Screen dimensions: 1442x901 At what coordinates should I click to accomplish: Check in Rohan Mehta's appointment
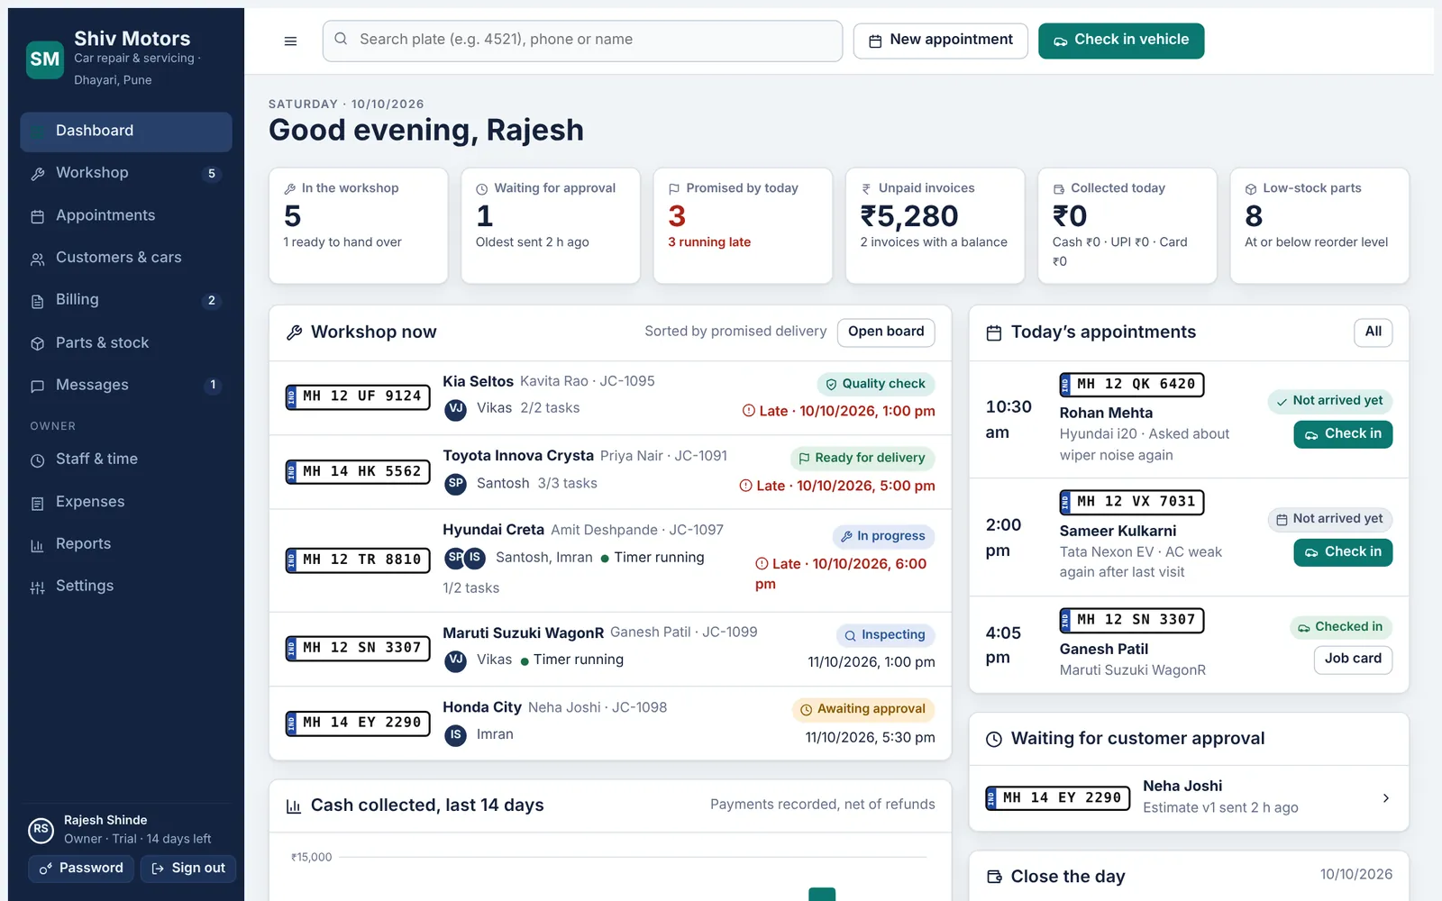pos(1343,434)
